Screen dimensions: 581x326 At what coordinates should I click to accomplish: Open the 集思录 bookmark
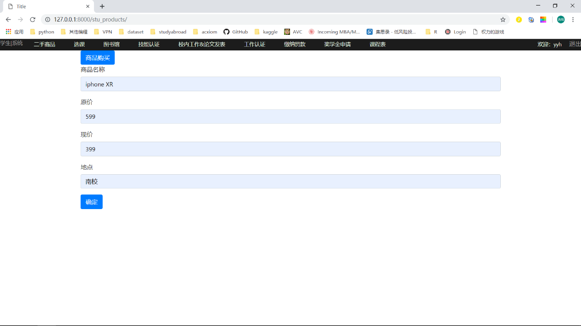coord(392,32)
